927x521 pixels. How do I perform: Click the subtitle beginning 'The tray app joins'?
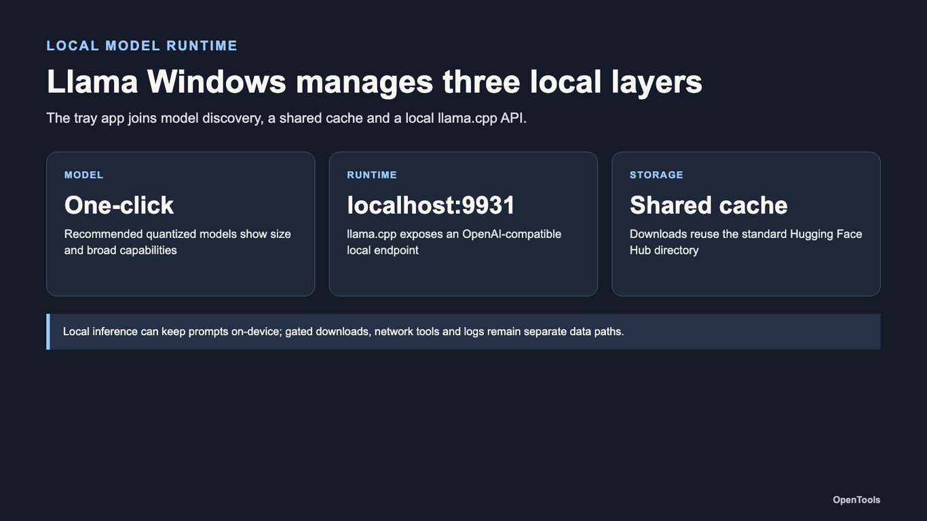pyautogui.click(x=286, y=118)
